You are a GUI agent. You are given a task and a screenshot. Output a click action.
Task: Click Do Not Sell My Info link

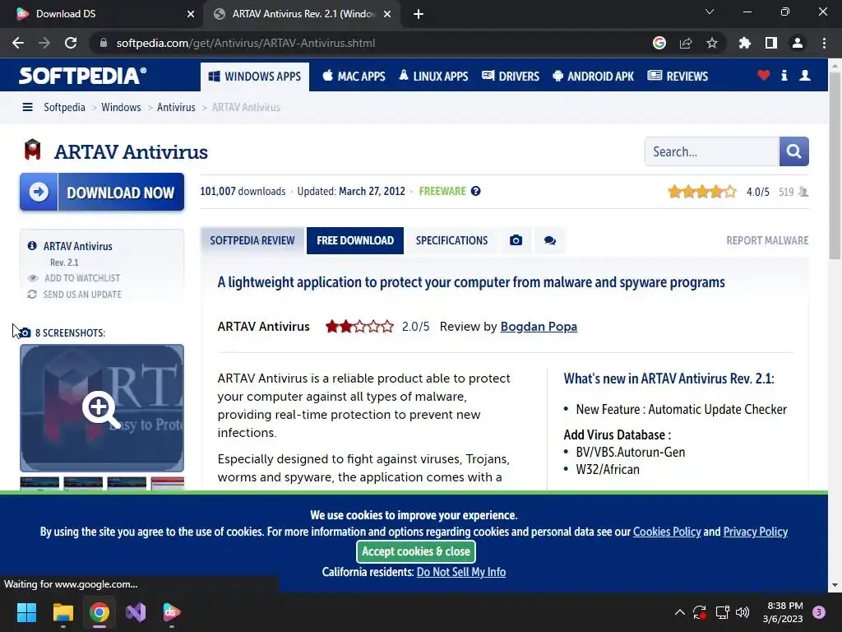(x=461, y=572)
